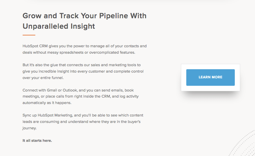Click the paragraph starting 'Sync up HubSpot Marketing'
255x156 pixels.
tap(83, 122)
